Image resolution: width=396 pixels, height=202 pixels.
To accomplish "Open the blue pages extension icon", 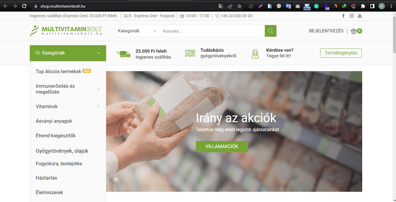I will (269, 6).
